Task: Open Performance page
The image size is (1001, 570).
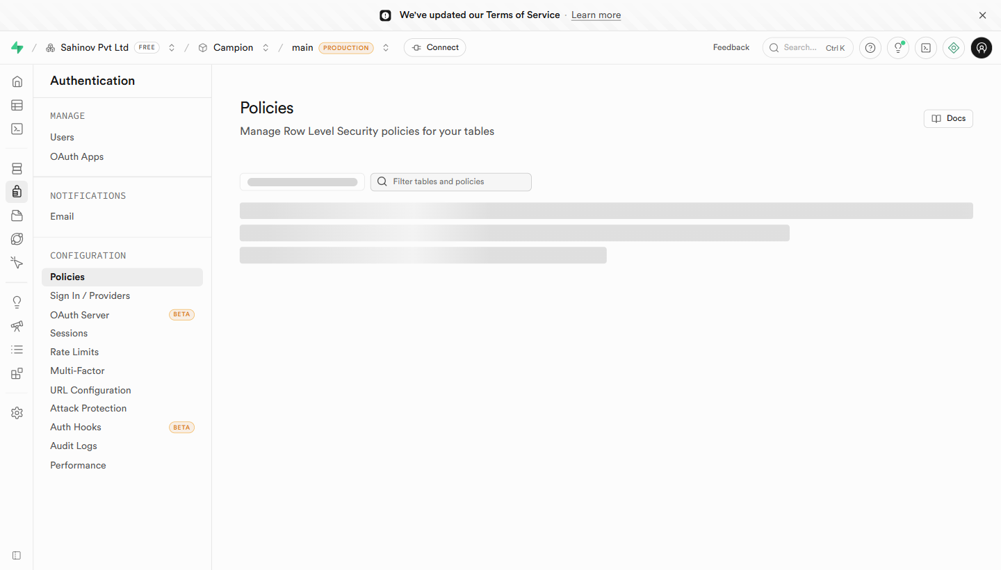Action: 78,465
